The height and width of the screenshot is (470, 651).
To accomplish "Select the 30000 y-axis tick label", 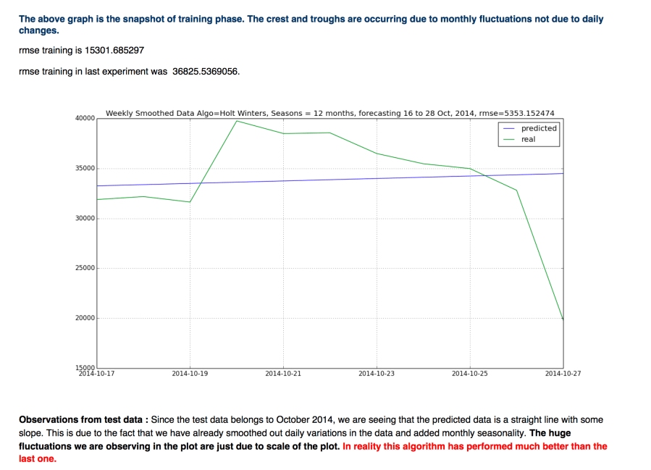I will coord(85,218).
